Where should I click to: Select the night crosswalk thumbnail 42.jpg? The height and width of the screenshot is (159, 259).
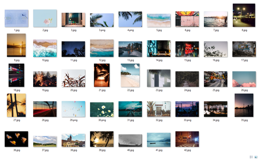coord(187,139)
